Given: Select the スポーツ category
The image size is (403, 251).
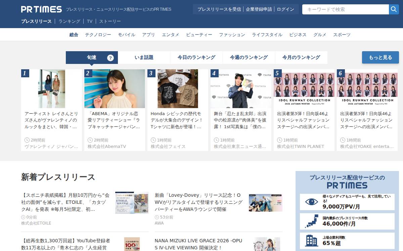Looking at the screenshot, I should 342,35.
